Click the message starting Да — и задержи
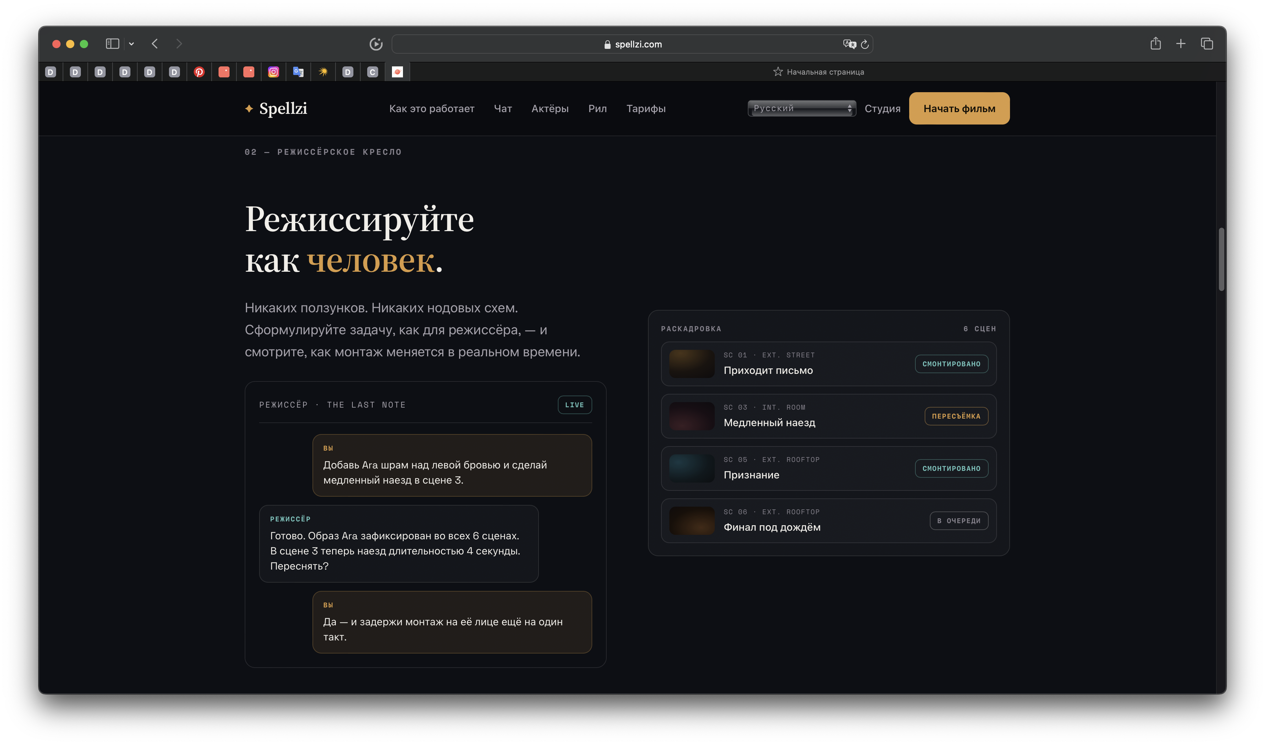1265x745 pixels. click(x=452, y=622)
